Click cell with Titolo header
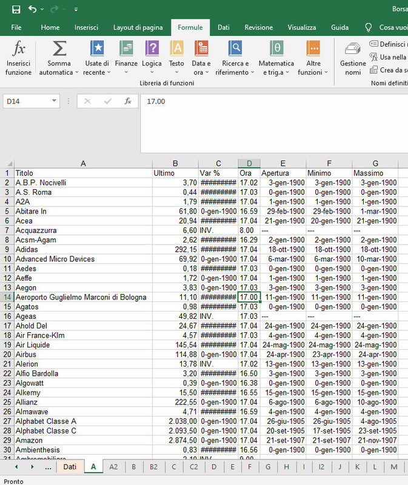This screenshot has height=485, width=408. click(x=83, y=173)
